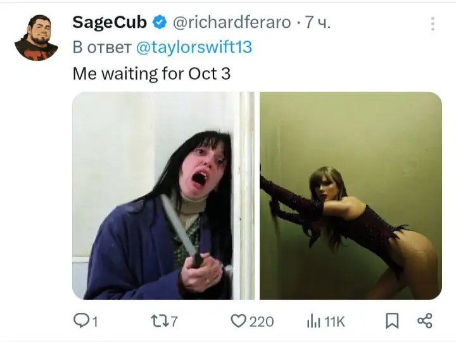456x342 pixels.
Task: Open the tweet timestamp 7 ч.
Action: point(317,22)
